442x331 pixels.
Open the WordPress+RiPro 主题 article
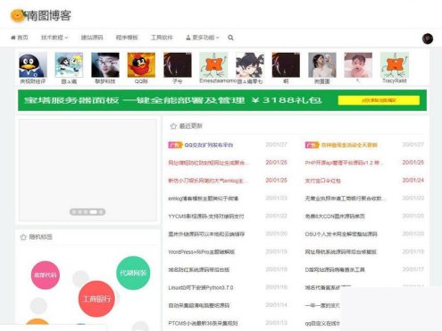point(202,252)
